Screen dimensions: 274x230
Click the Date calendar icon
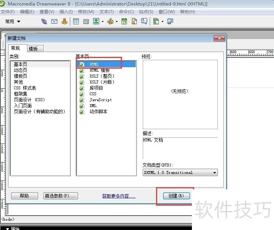click(124, 21)
